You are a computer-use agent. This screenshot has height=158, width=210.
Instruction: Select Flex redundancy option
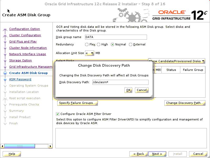point(87,44)
